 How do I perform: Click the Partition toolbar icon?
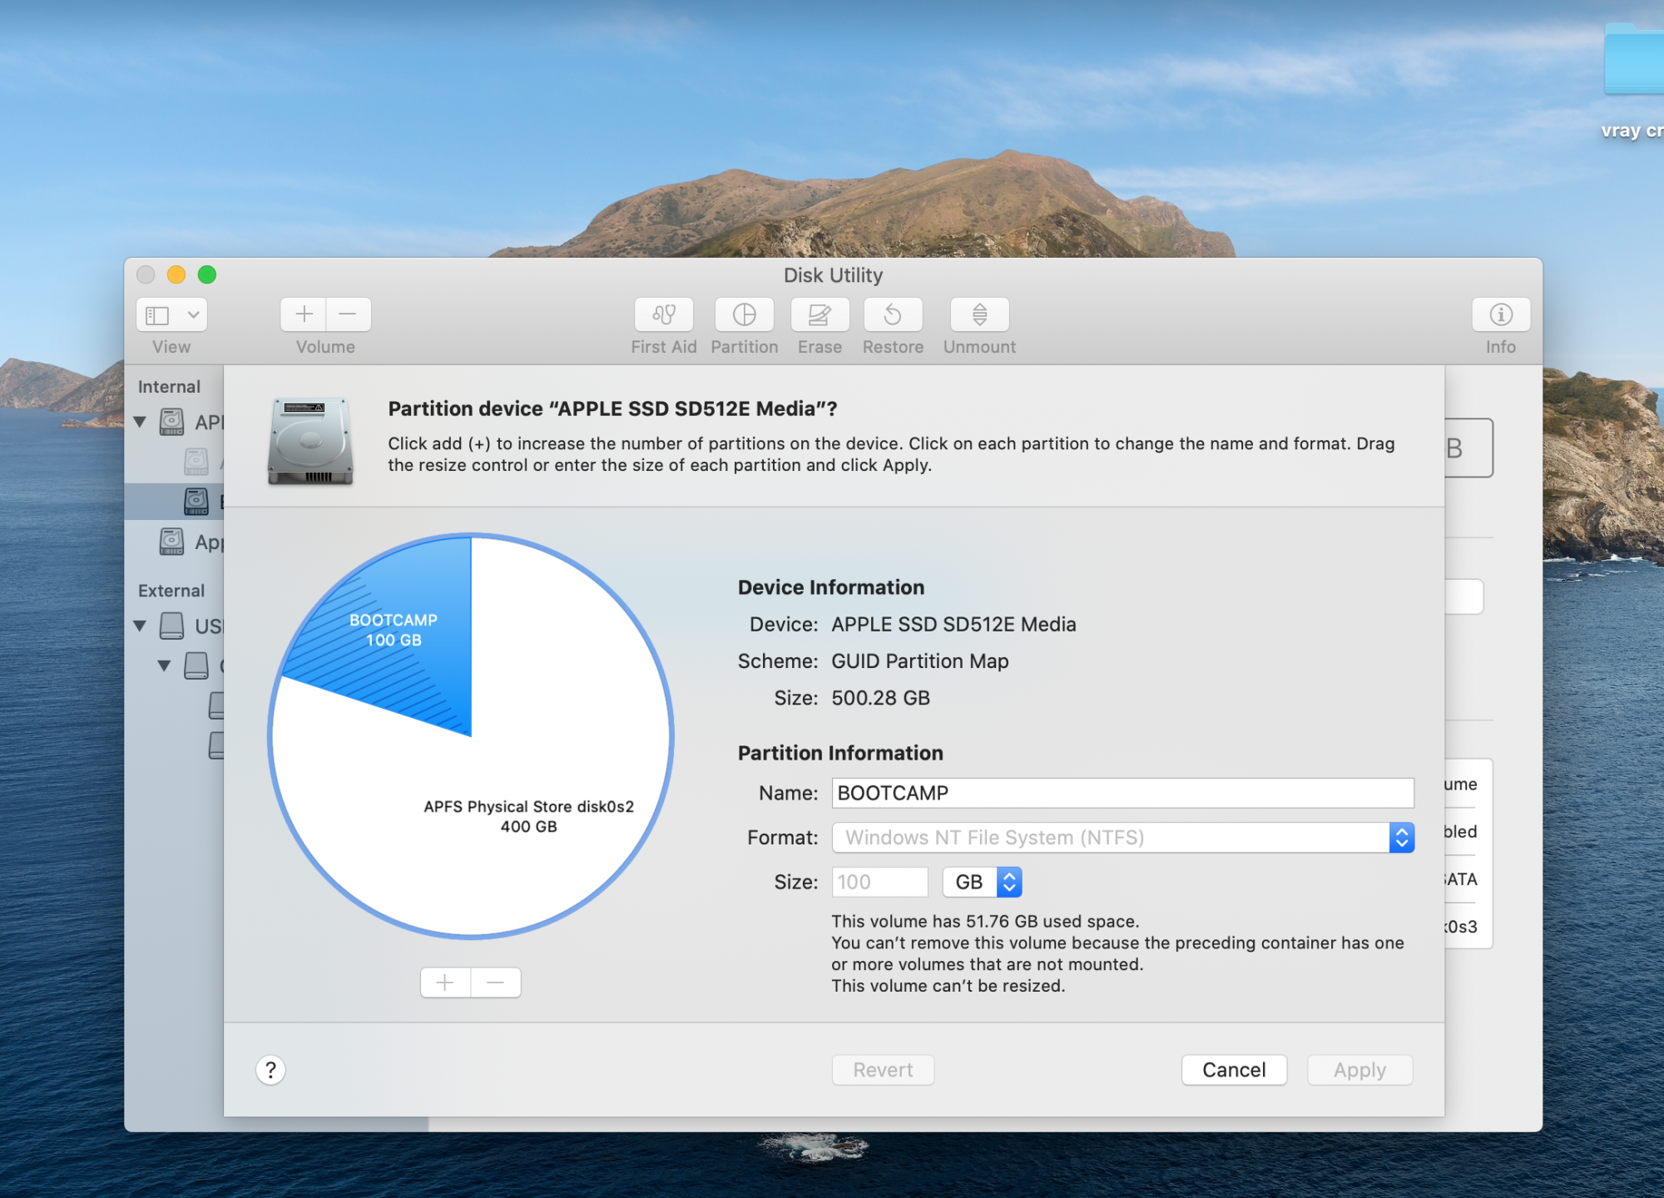pos(744,314)
